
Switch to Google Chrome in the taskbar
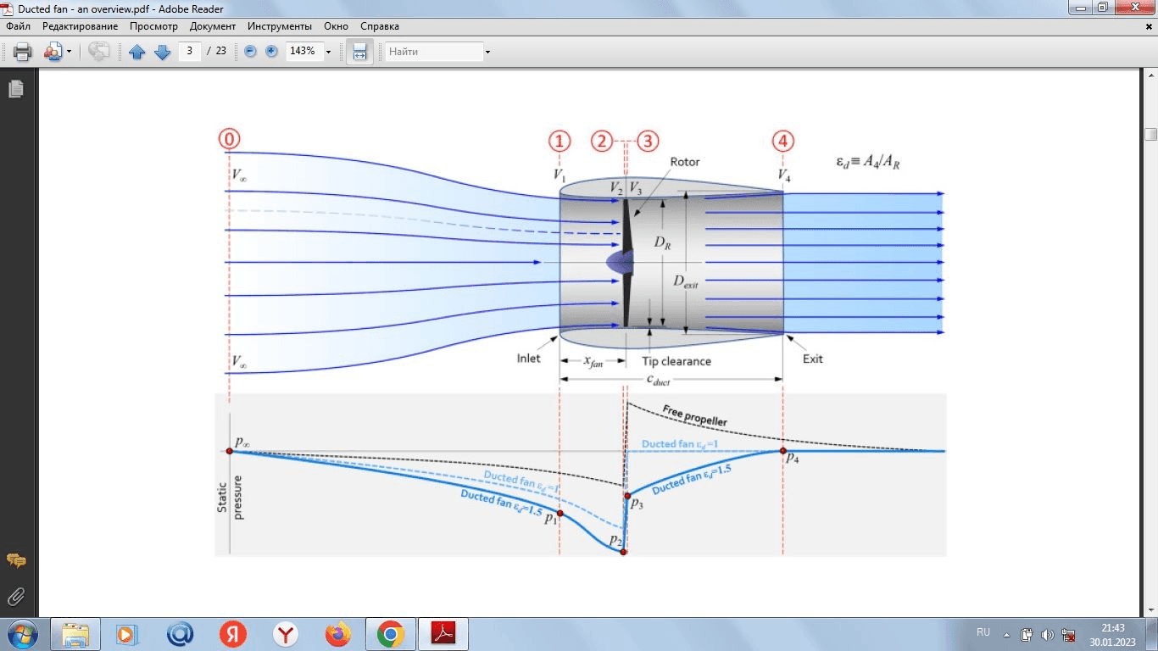point(390,634)
